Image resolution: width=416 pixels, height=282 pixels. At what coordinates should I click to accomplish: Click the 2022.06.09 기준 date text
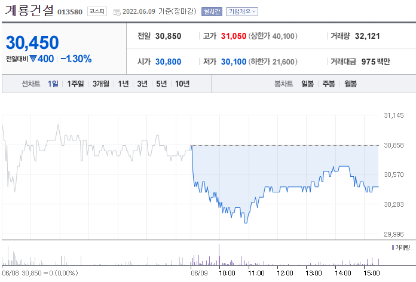pyautogui.click(x=147, y=11)
